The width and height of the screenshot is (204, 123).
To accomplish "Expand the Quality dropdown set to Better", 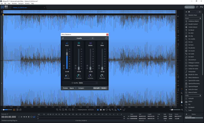I will click(88, 83).
